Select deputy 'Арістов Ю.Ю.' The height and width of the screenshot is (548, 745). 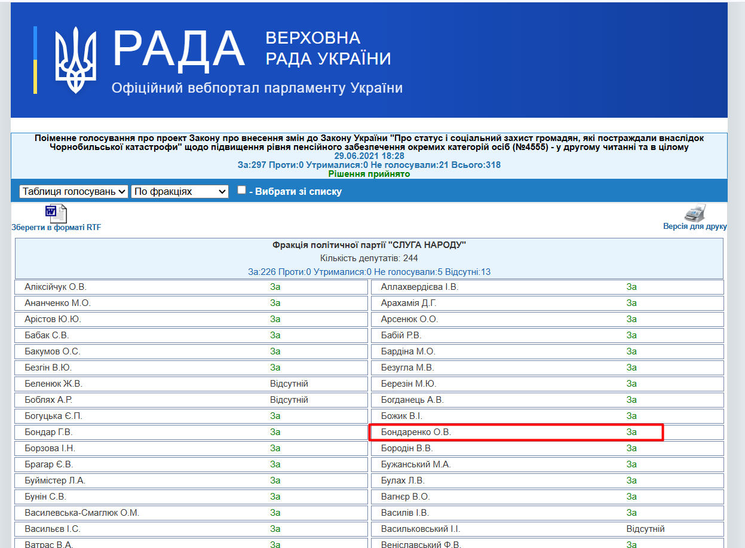click(x=53, y=319)
